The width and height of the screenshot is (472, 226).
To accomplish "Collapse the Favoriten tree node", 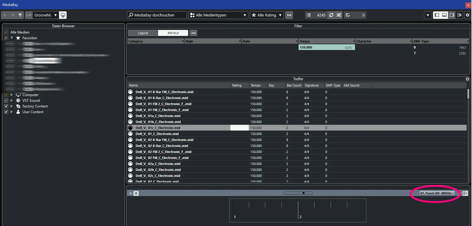I will 12,38.
